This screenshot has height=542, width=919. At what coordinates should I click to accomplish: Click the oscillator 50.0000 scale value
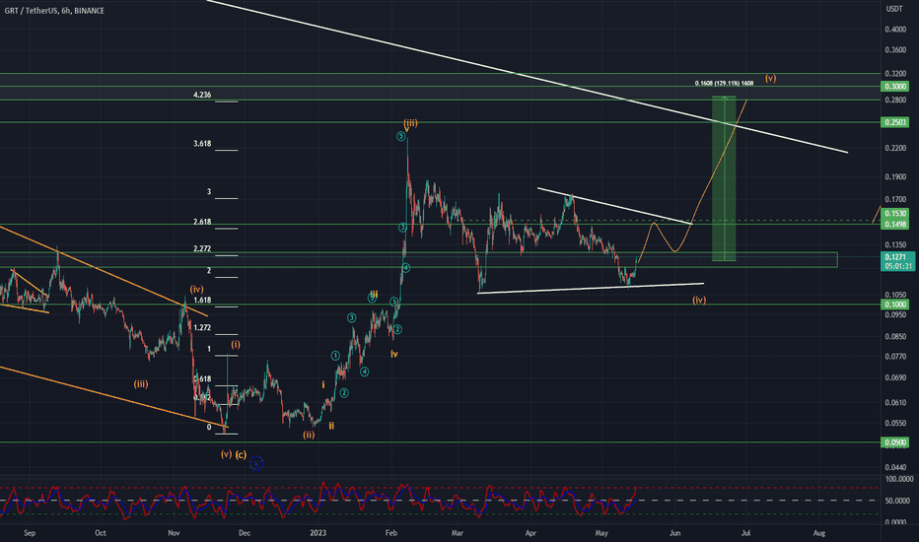pyautogui.click(x=895, y=501)
